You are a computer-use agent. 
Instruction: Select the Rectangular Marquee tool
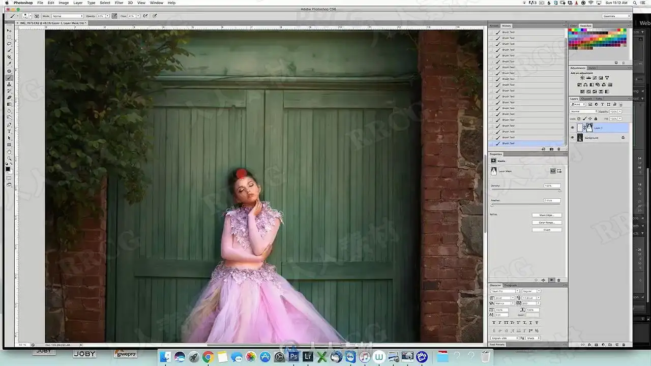click(x=9, y=37)
